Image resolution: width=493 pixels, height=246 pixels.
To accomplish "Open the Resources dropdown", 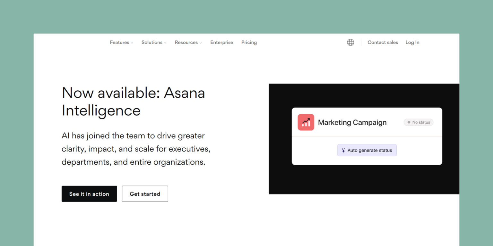I will (201, 42).
